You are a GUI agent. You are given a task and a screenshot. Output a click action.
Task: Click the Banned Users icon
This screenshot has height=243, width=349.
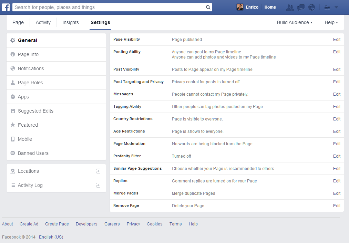(13, 153)
